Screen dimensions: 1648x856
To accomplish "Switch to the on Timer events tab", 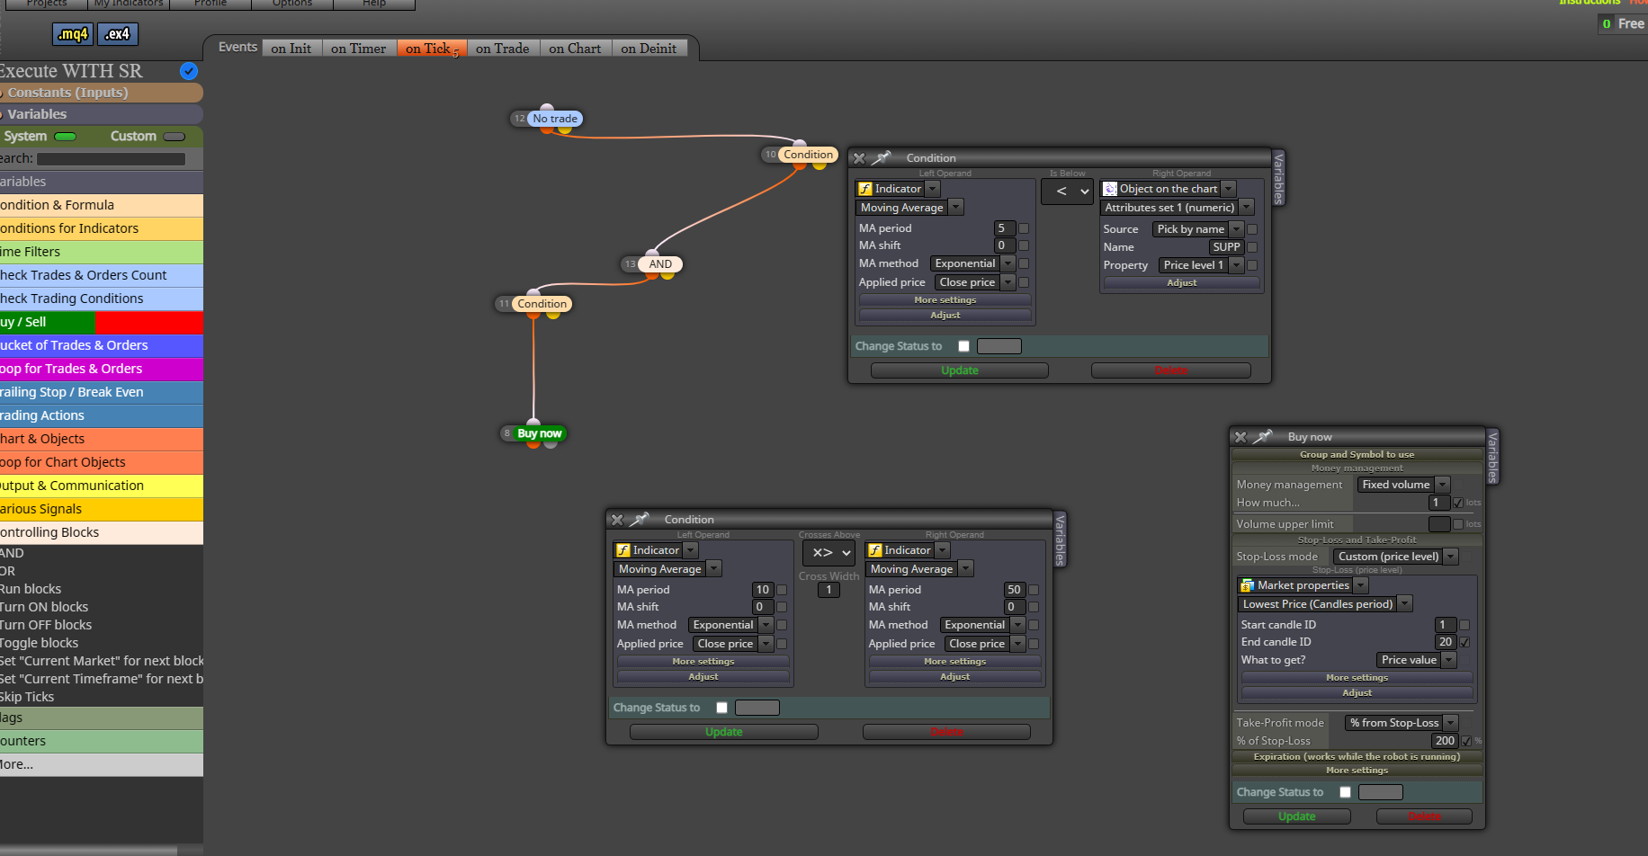I will (x=358, y=49).
